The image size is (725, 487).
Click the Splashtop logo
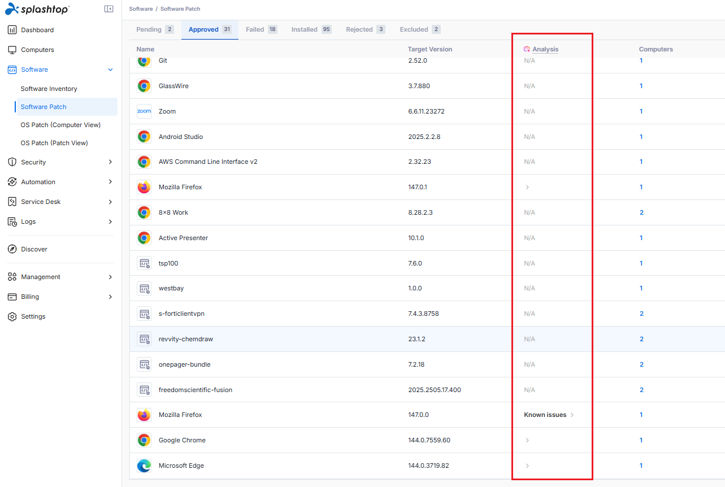point(37,8)
